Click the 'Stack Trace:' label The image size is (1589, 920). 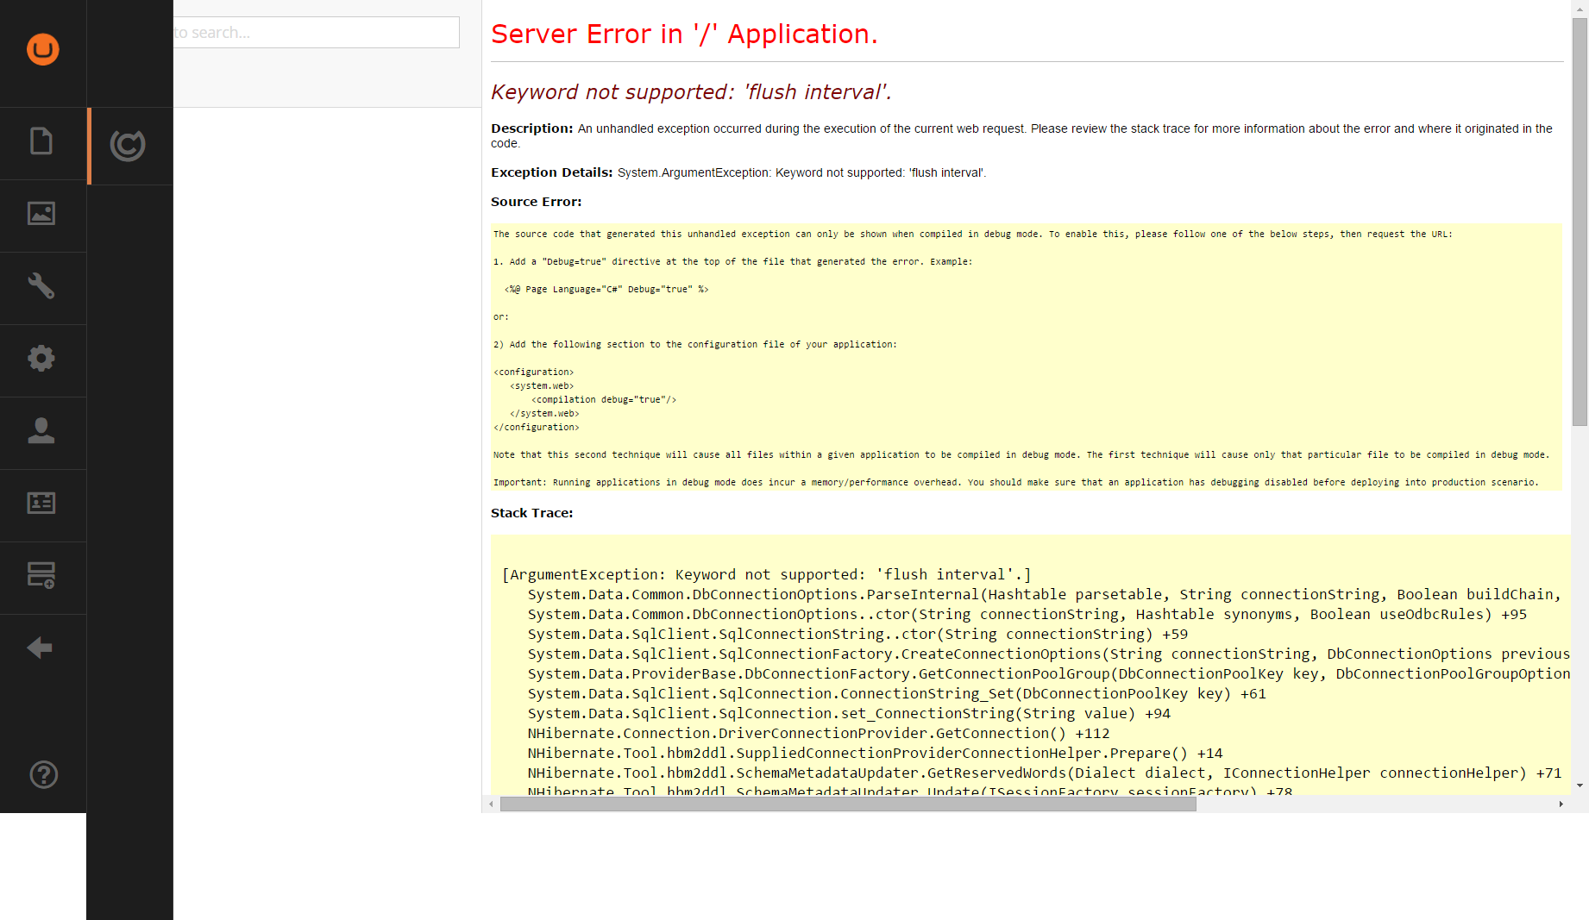[531, 513]
